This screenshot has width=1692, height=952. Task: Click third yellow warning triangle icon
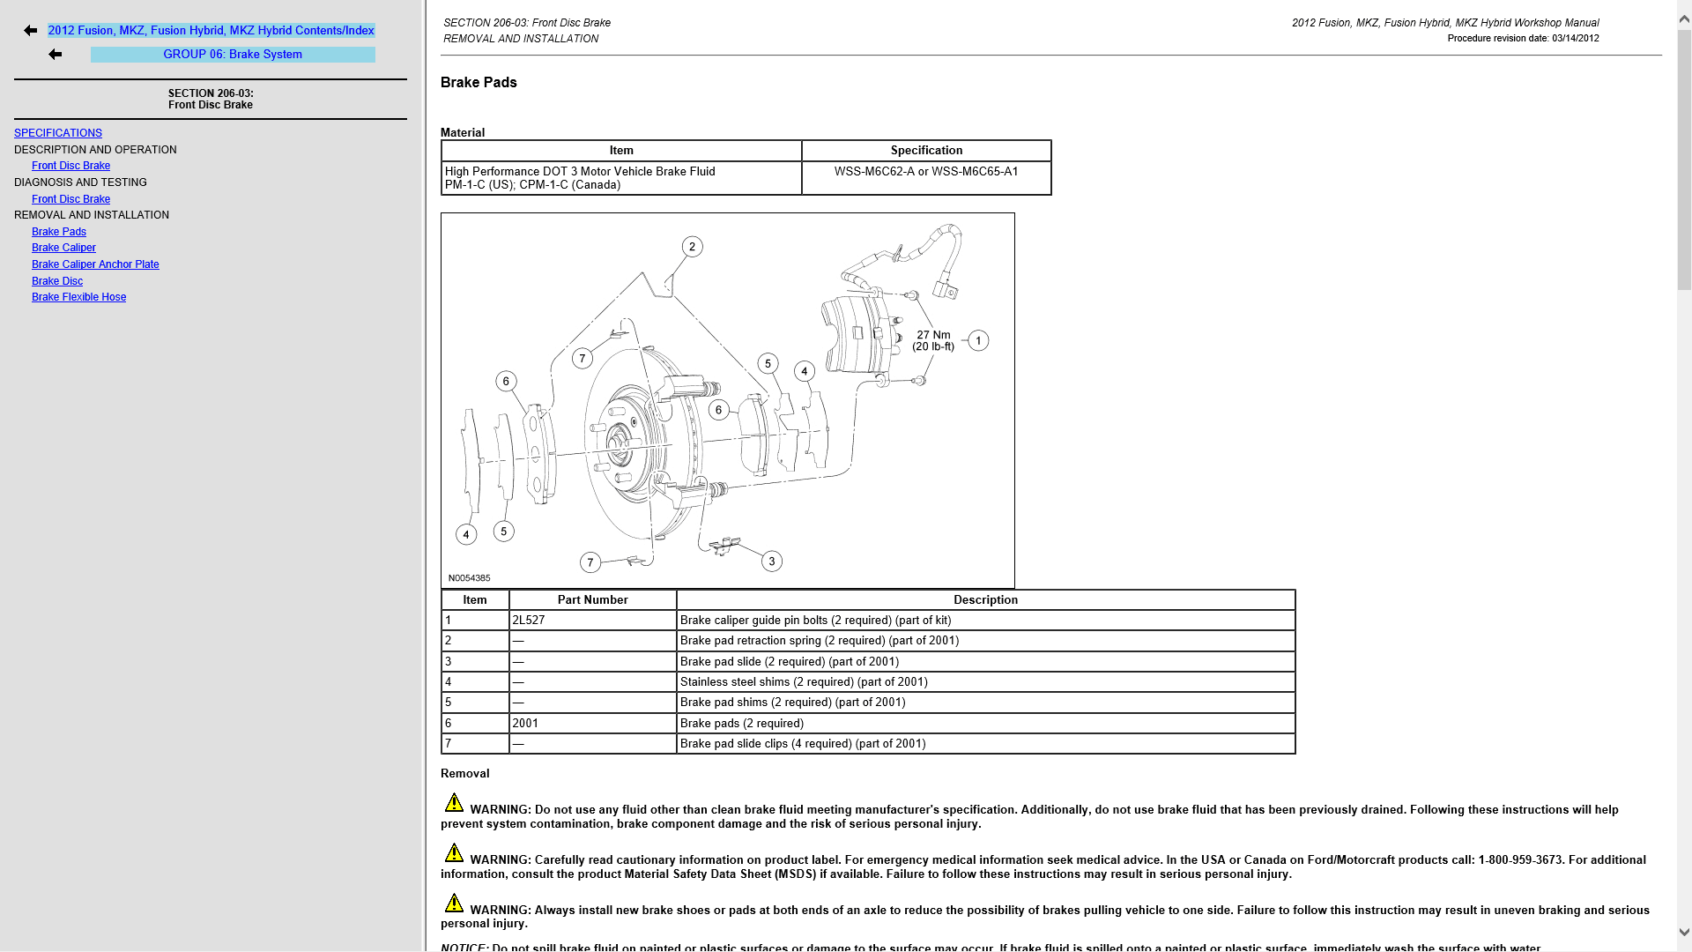(454, 904)
